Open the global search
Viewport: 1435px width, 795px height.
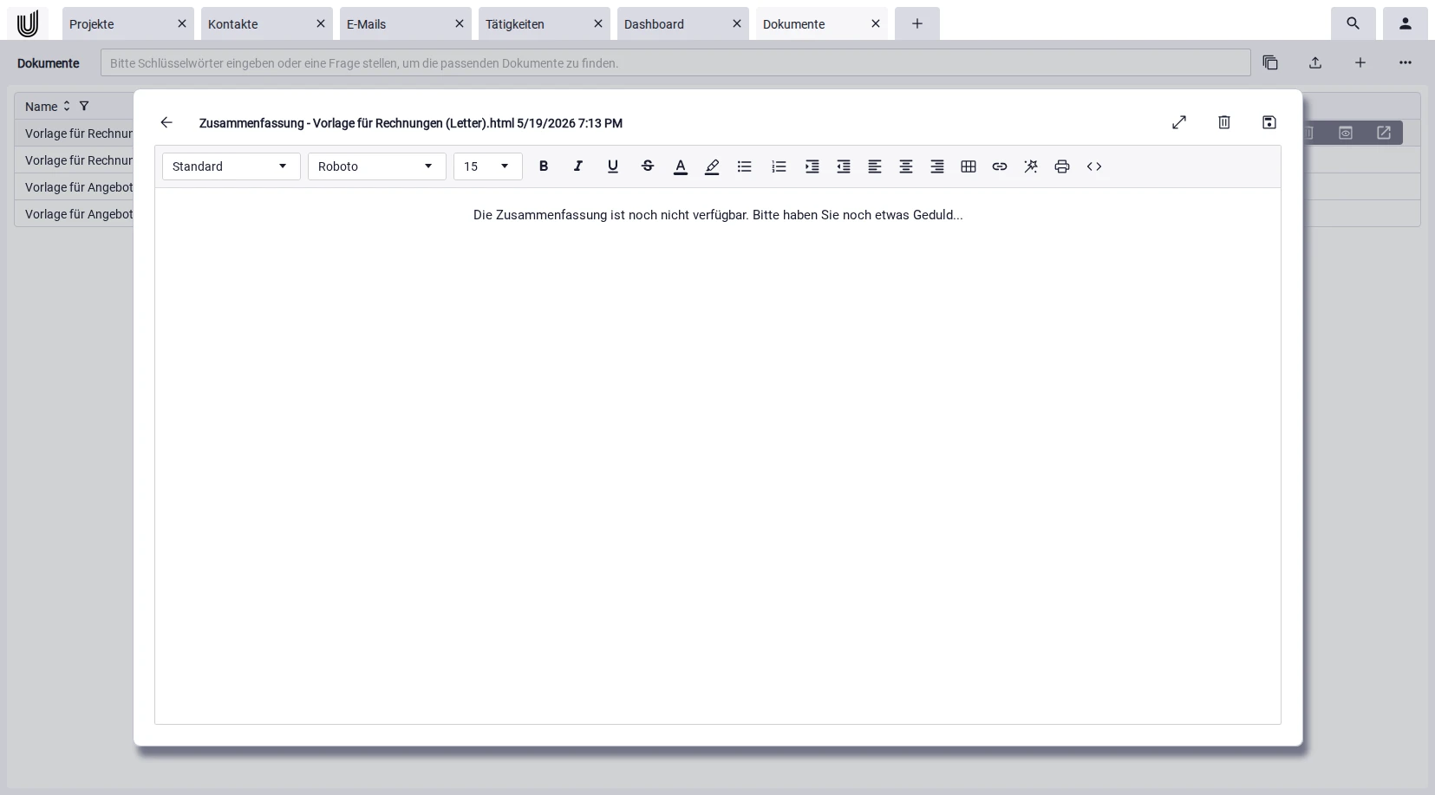1353,24
